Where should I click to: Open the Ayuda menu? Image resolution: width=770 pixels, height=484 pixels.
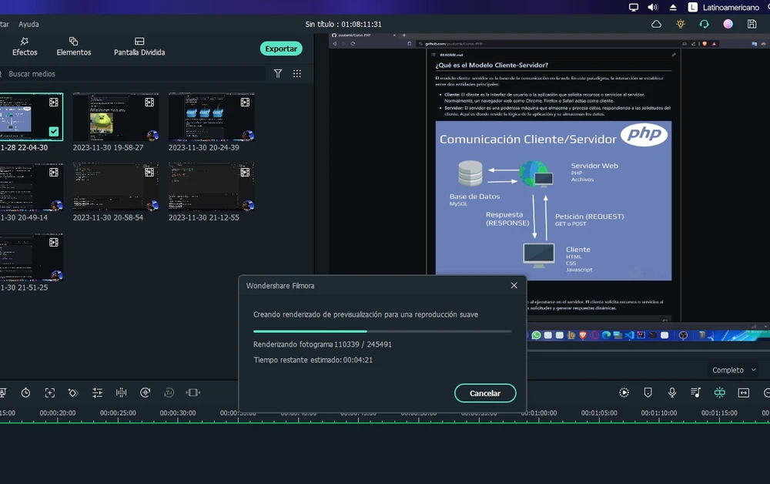pyautogui.click(x=28, y=24)
